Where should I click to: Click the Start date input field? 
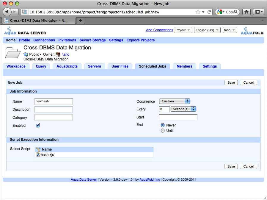178,117
